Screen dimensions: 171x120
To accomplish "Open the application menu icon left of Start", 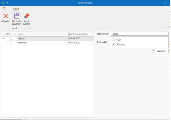I will (5, 9).
